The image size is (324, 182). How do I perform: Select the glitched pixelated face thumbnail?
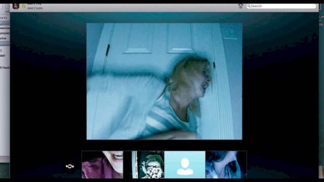pos(148,165)
